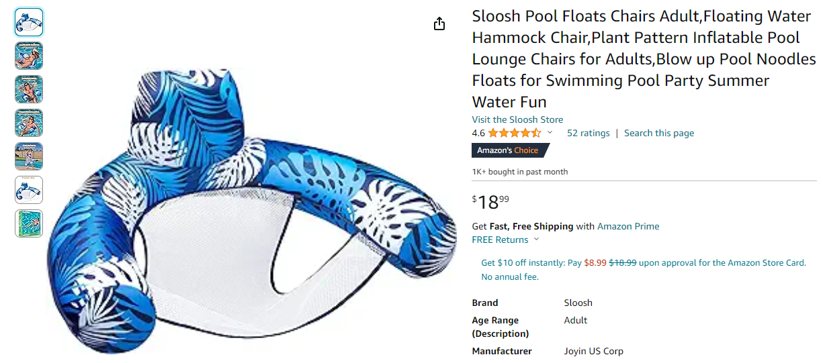Select the third product thumbnail
Viewport: 823px width, 363px height.
coord(29,89)
